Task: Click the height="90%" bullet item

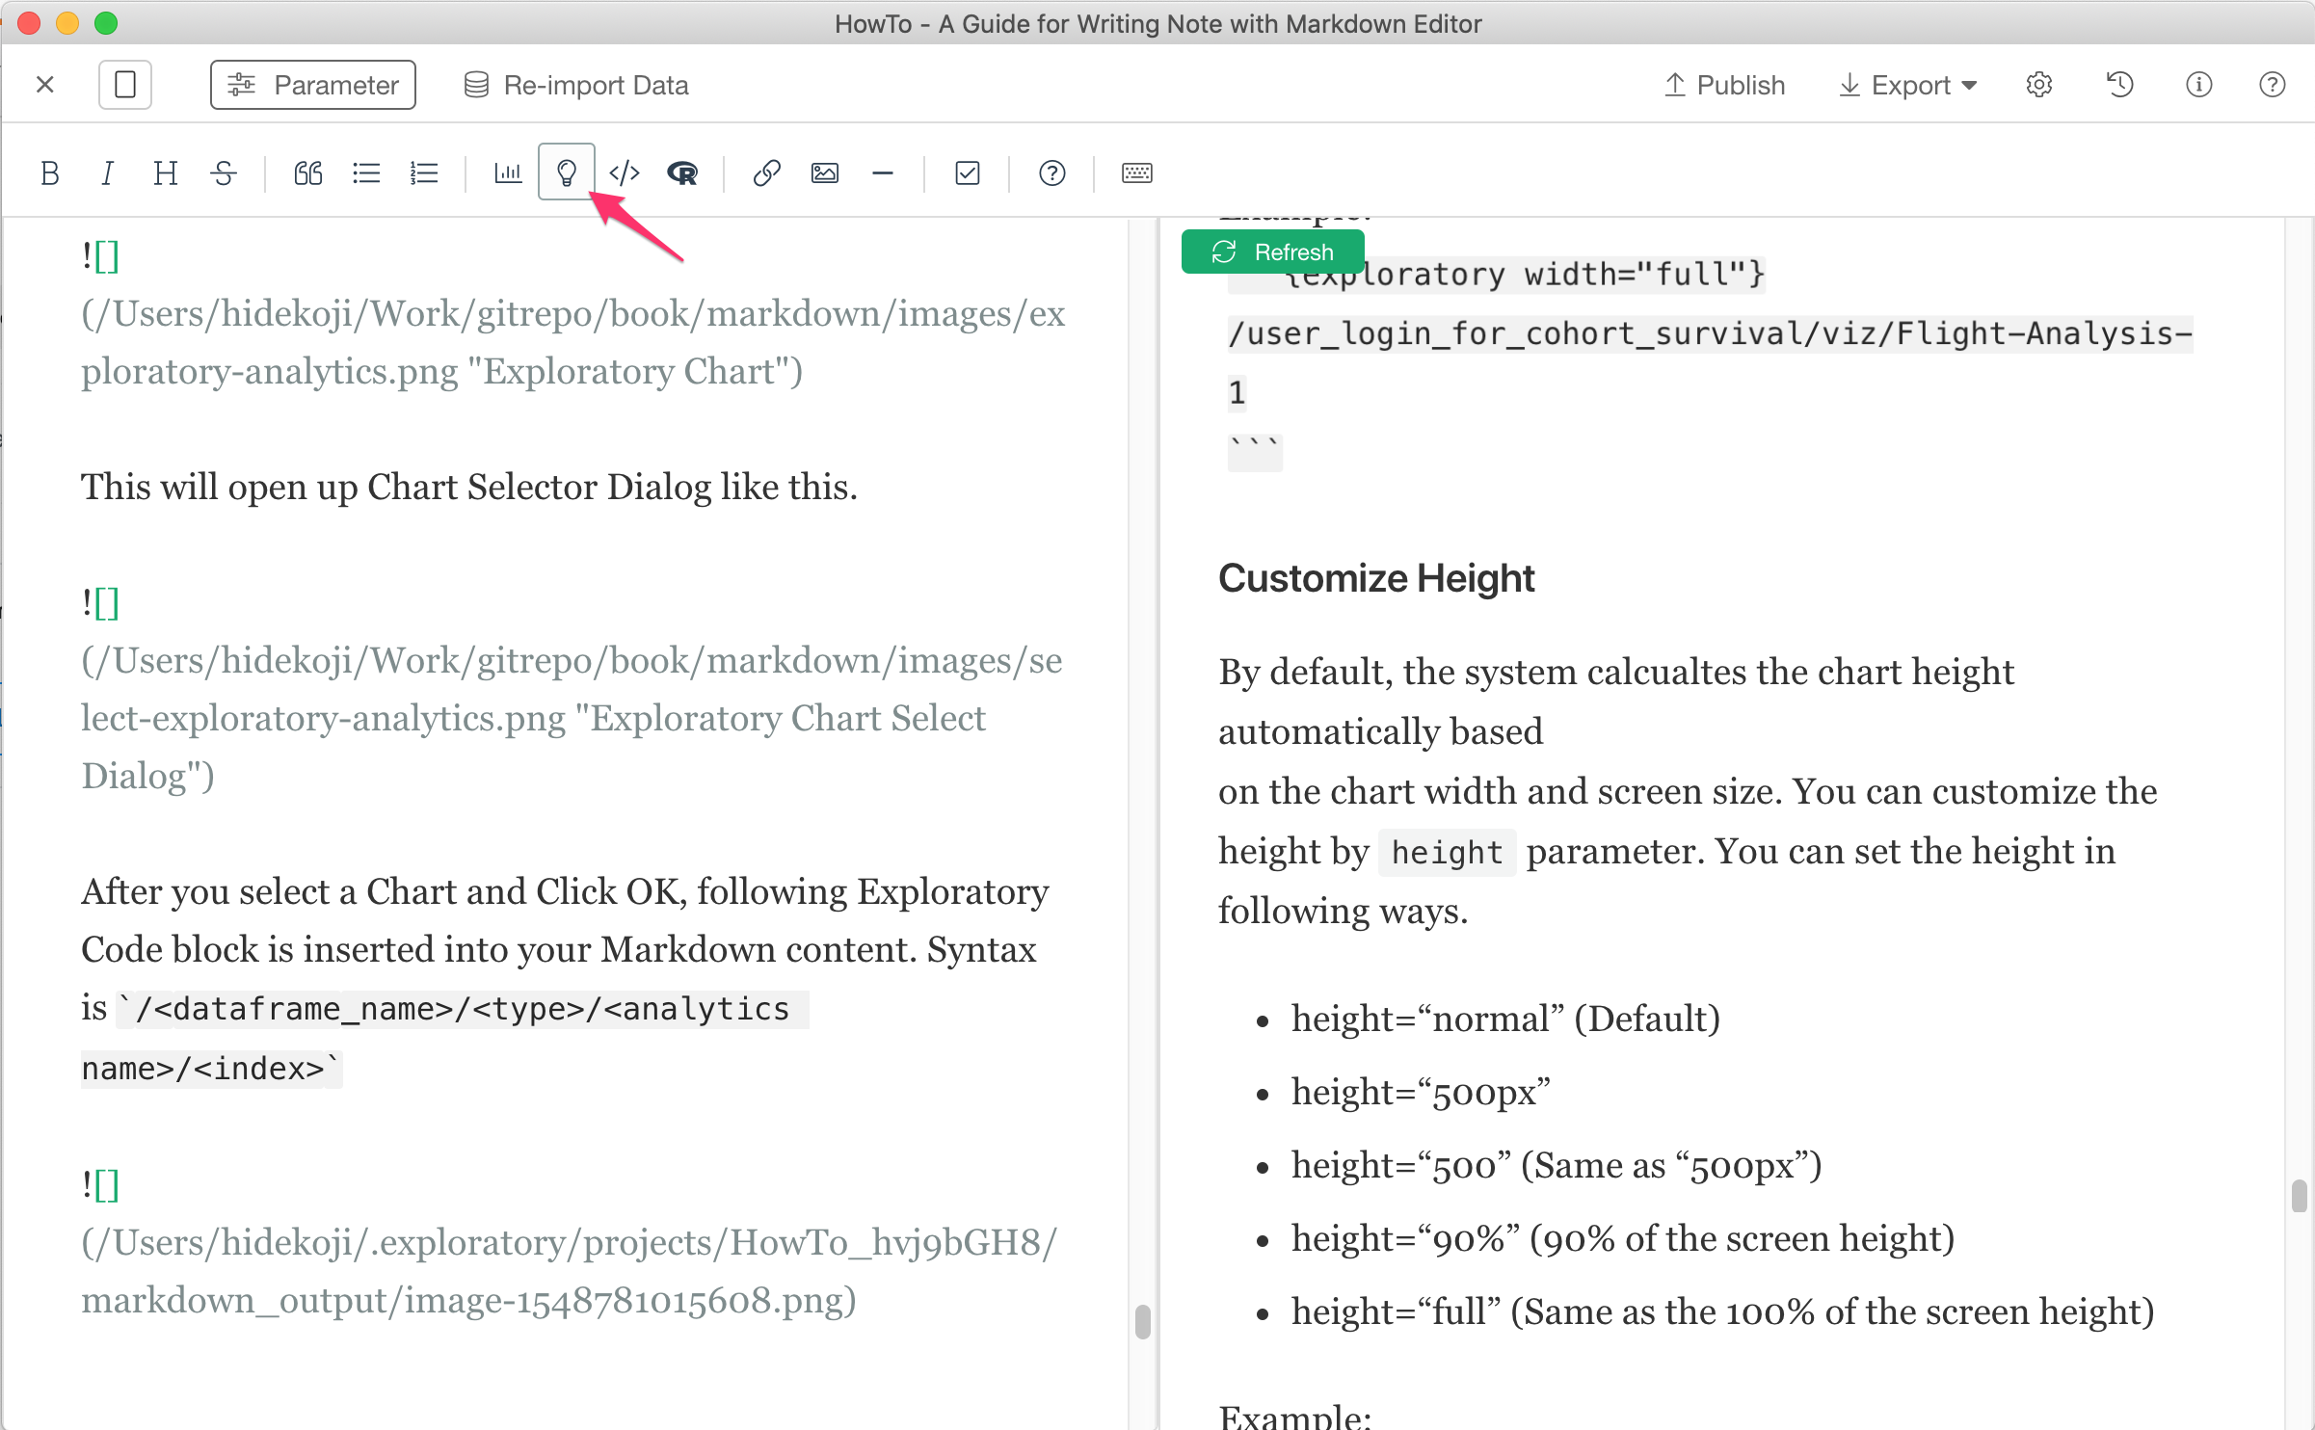Action: 1622,1238
